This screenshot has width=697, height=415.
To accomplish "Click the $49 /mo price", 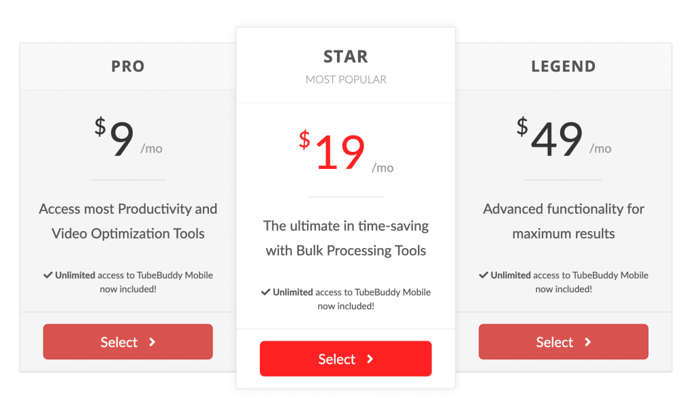I will [x=563, y=137].
